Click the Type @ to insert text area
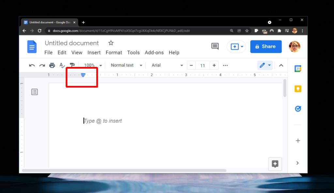 point(103,121)
